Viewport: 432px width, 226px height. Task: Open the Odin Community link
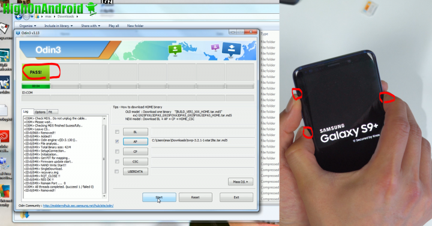coord(78,206)
